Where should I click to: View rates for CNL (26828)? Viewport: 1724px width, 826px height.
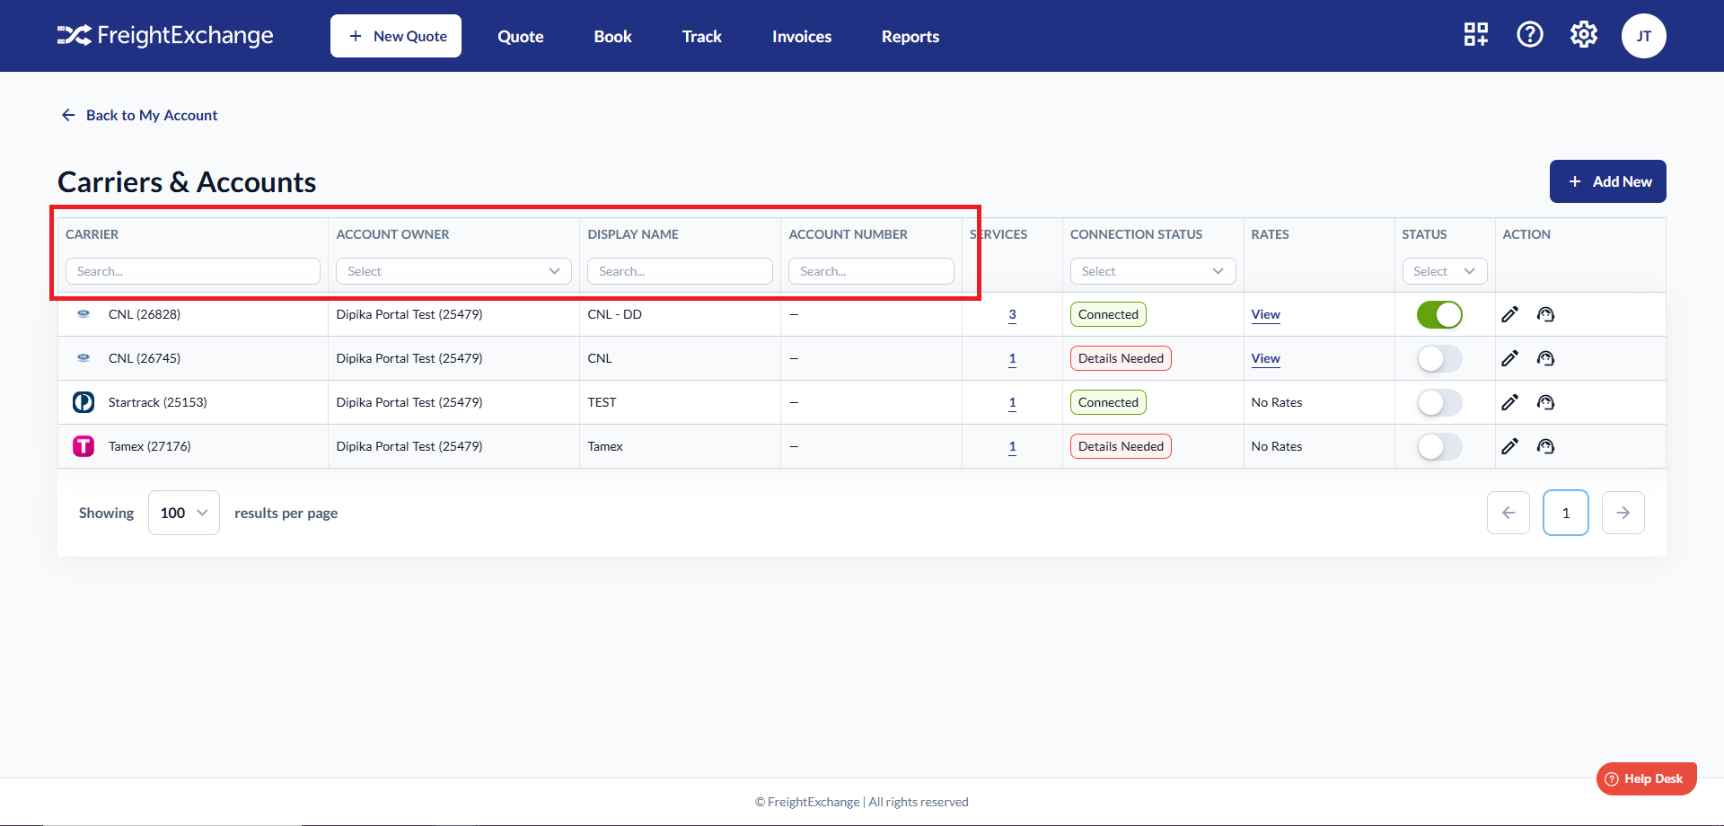tap(1266, 314)
